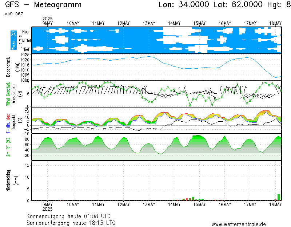291x227 pixels.
Task: Click the '(mm)' precipitation unit label
Action: tap(16, 181)
